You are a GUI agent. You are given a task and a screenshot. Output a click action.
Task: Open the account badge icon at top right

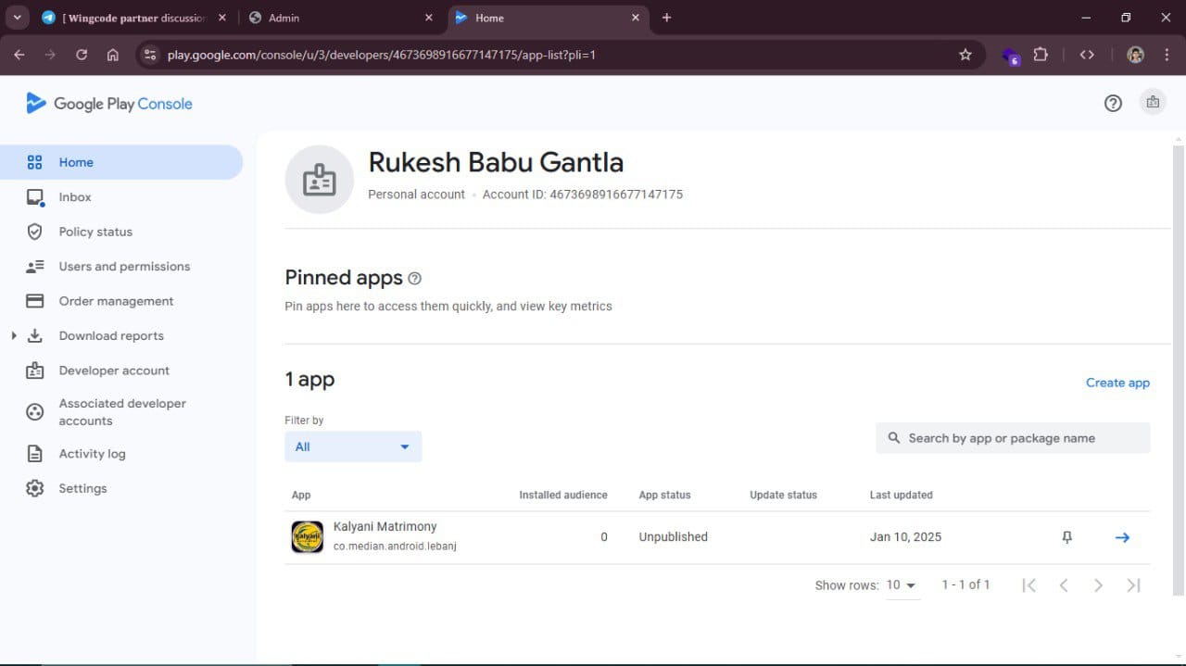(1153, 103)
